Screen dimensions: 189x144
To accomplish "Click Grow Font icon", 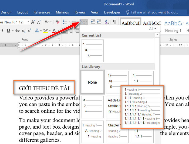I will pyautogui.click(x=33, y=22).
